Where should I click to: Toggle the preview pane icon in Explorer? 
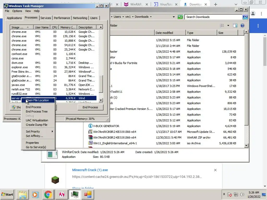pyautogui.click(x=235, y=26)
